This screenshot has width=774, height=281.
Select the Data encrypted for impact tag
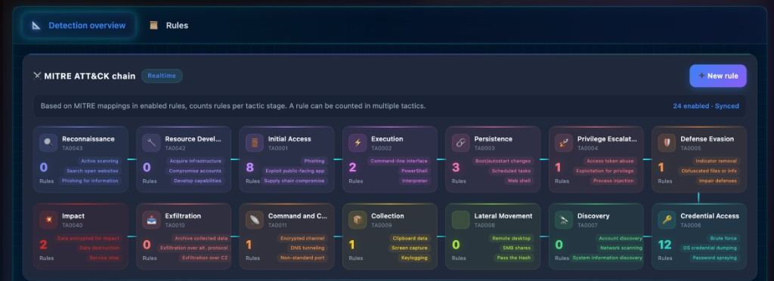tap(88, 238)
